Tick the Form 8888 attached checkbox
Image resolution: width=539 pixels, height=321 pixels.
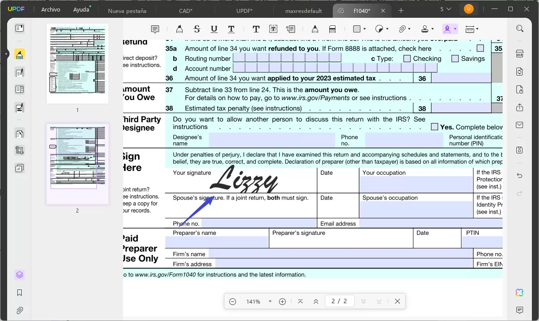pos(480,48)
